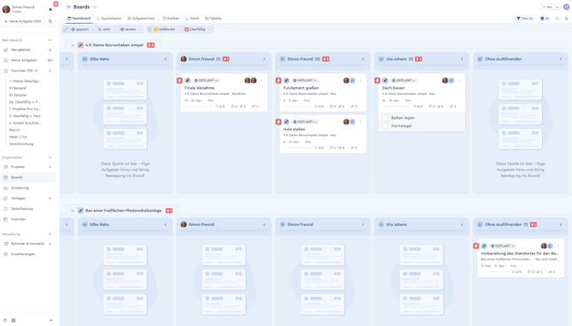Select the Teamboard tab
Screen dimensions: 572x326
[x=79, y=19]
